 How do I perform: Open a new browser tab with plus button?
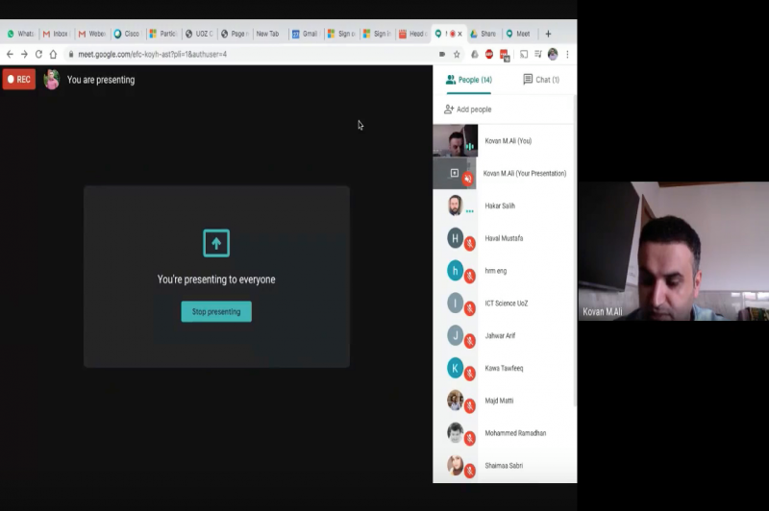549,34
